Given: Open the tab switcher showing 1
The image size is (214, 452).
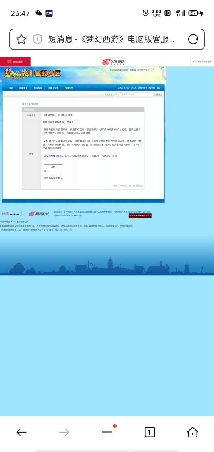Looking at the screenshot, I should pos(149,432).
